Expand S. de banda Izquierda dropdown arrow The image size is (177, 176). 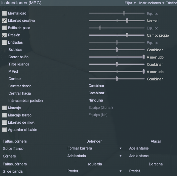121,171
